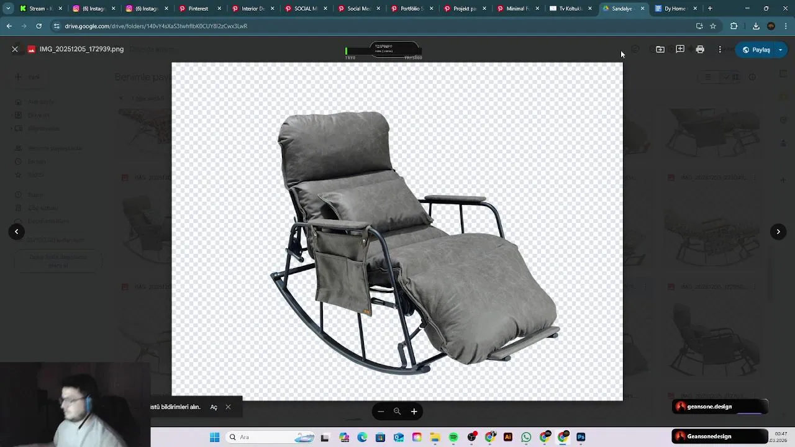
Task: Zoom out with the minus button
Action: [381, 411]
